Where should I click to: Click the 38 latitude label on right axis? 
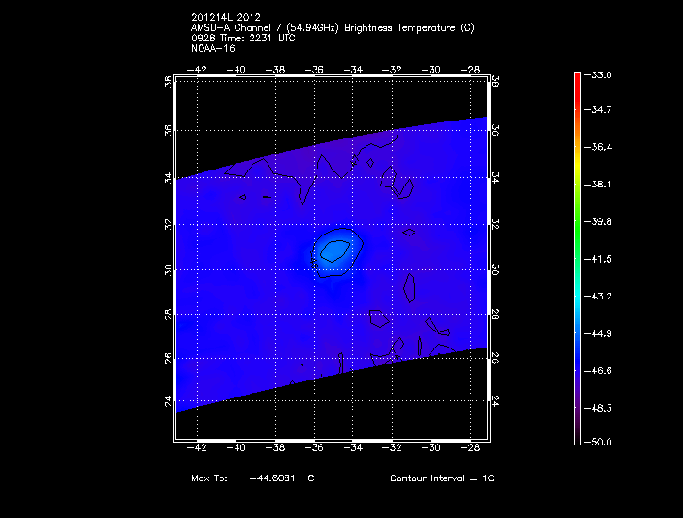[496, 84]
